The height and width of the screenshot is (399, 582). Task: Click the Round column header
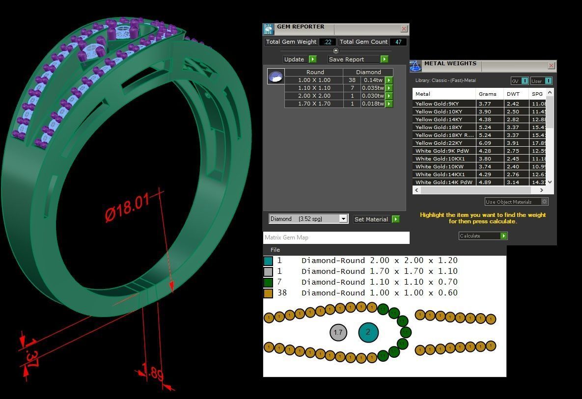315,72
